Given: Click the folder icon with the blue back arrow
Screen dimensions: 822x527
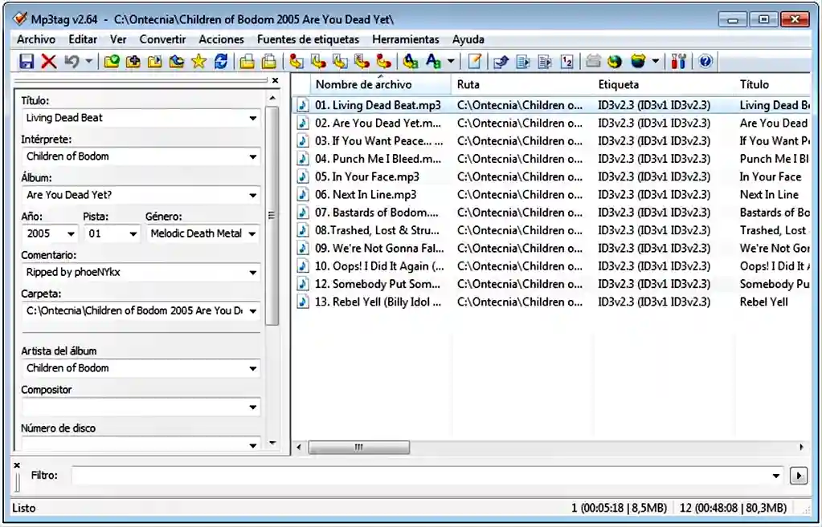Looking at the screenshot, I should (x=178, y=61).
